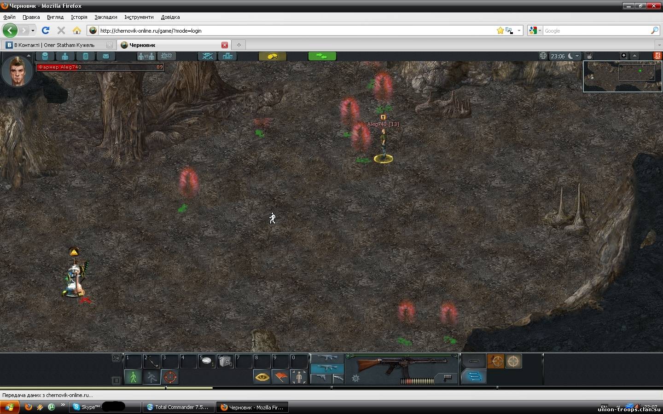The height and width of the screenshot is (414, 663).
Task: Select the knife weapon slot
Action: (338, 378)
